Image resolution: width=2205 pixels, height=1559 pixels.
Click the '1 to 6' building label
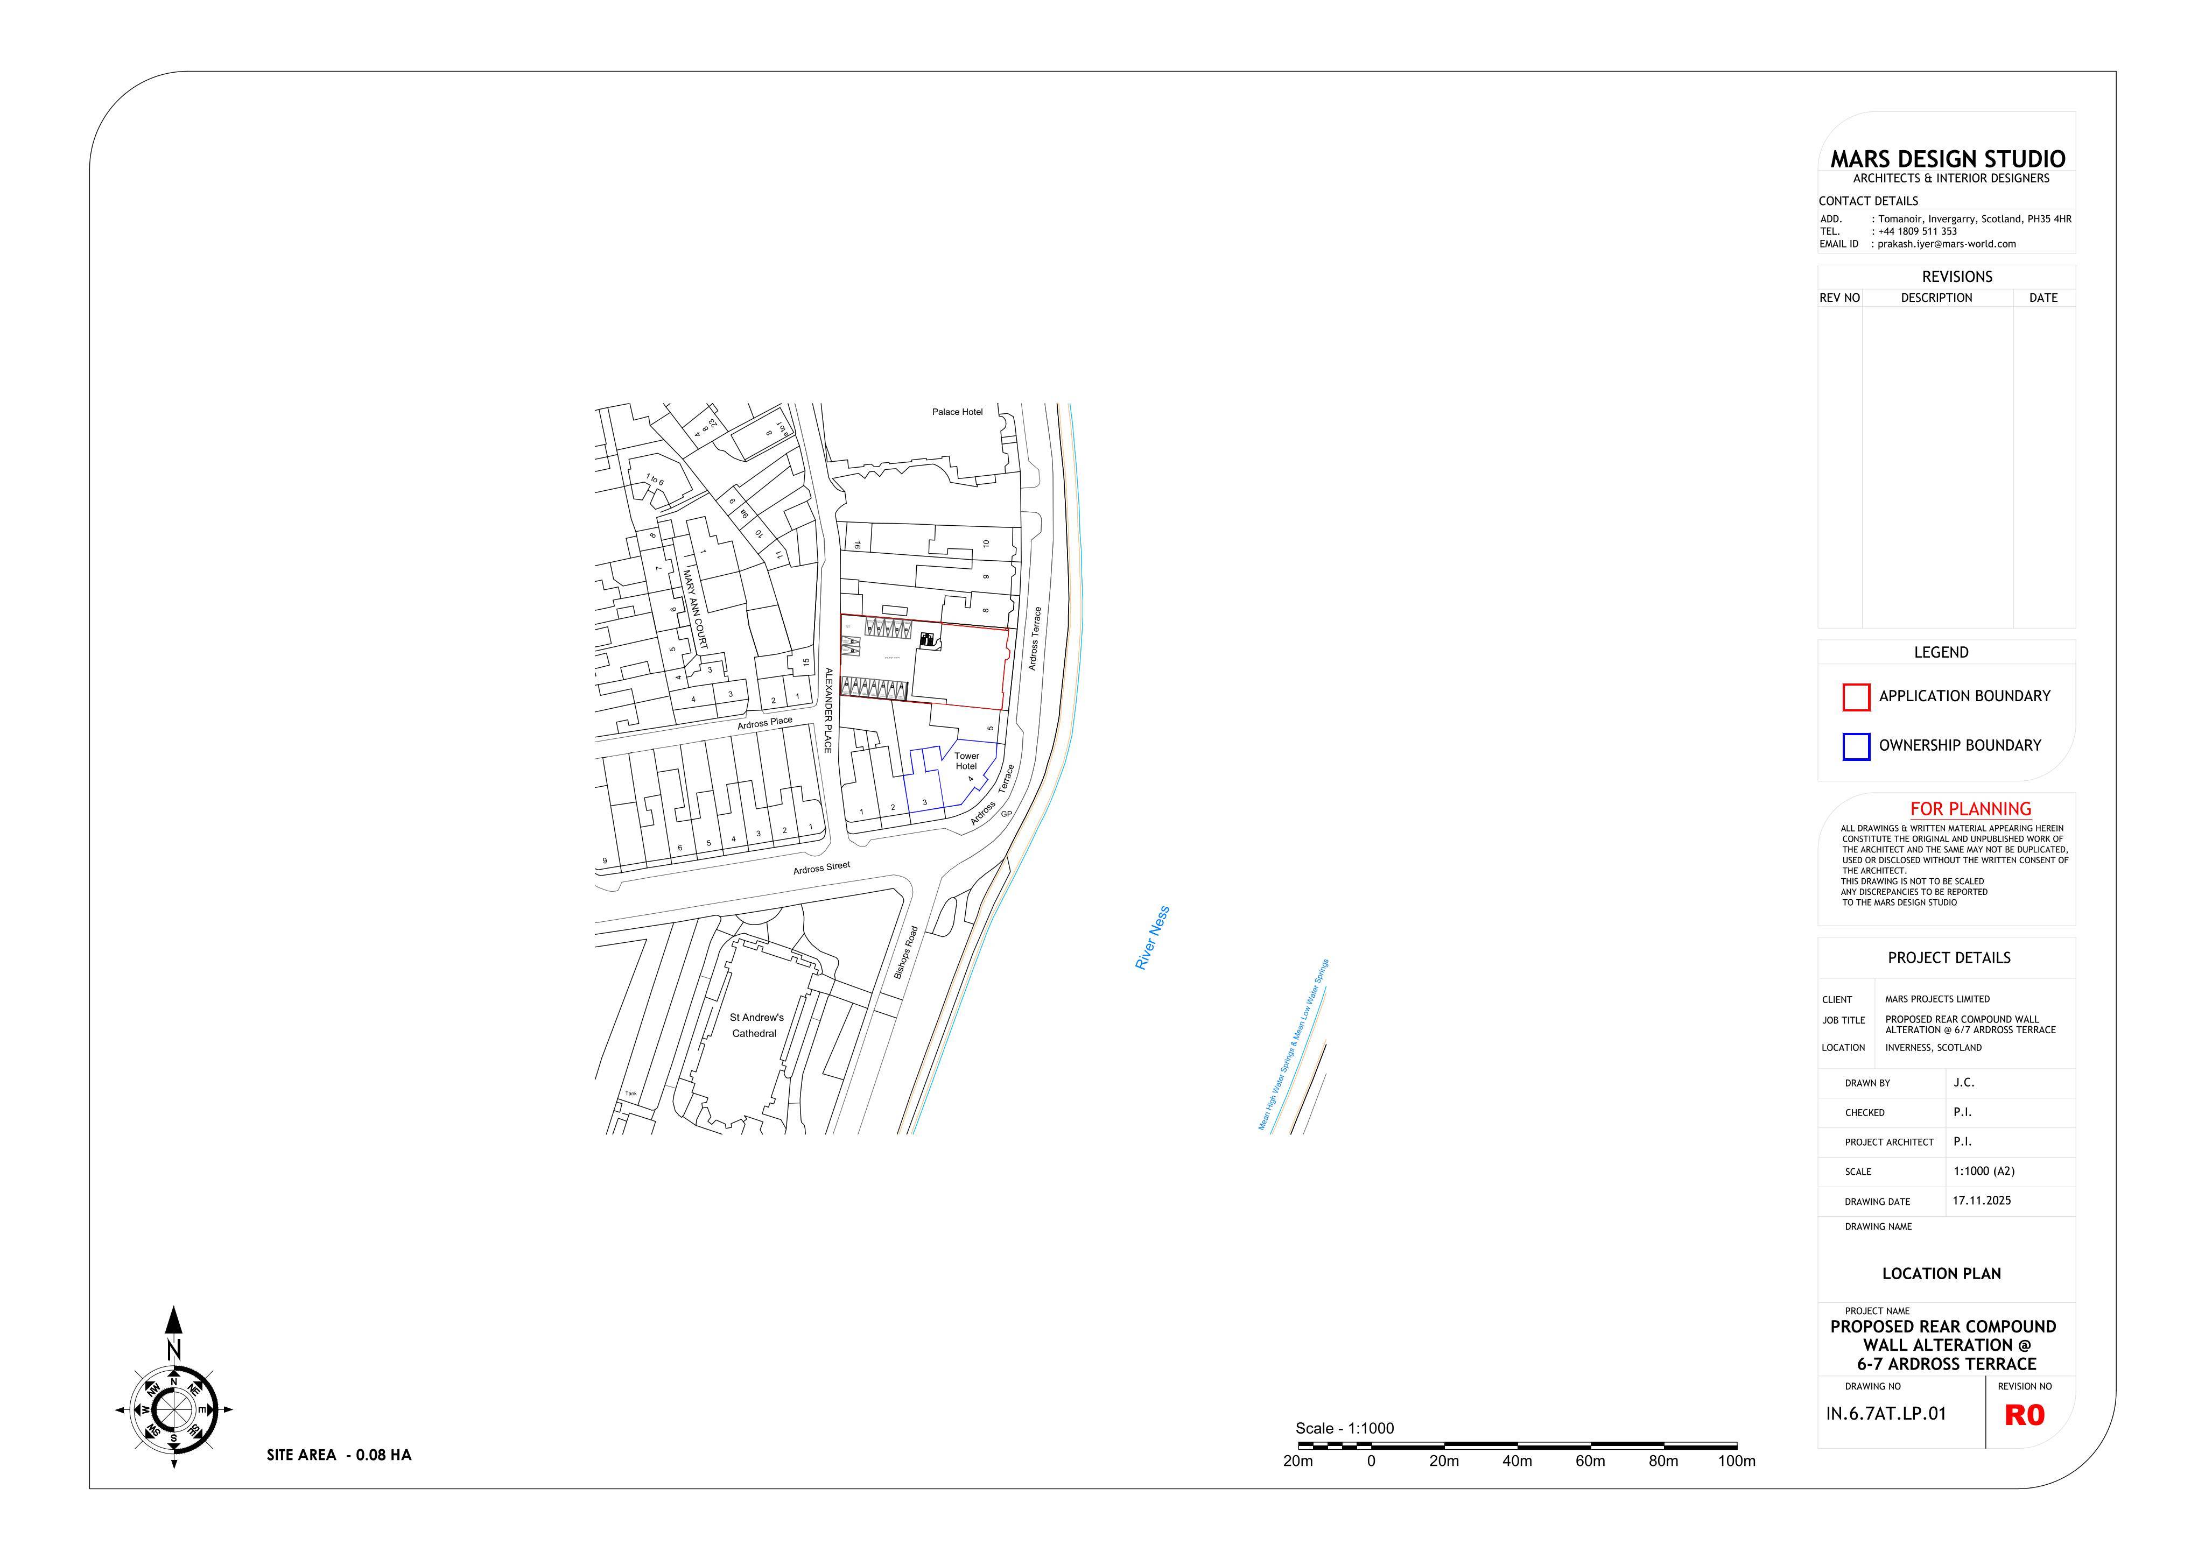[x=655, y=479]
